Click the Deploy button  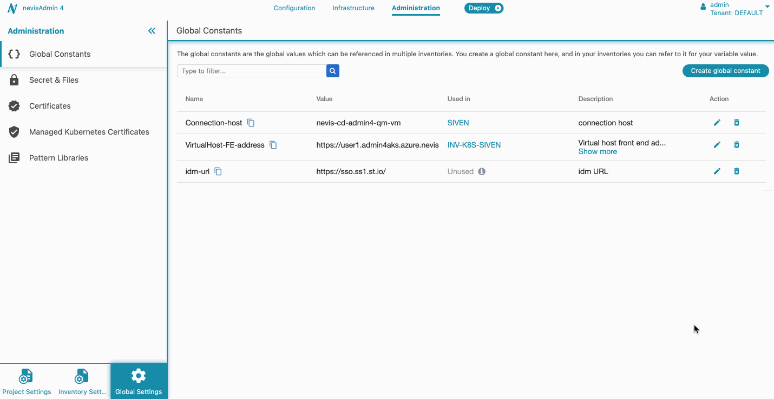[484, 8]
